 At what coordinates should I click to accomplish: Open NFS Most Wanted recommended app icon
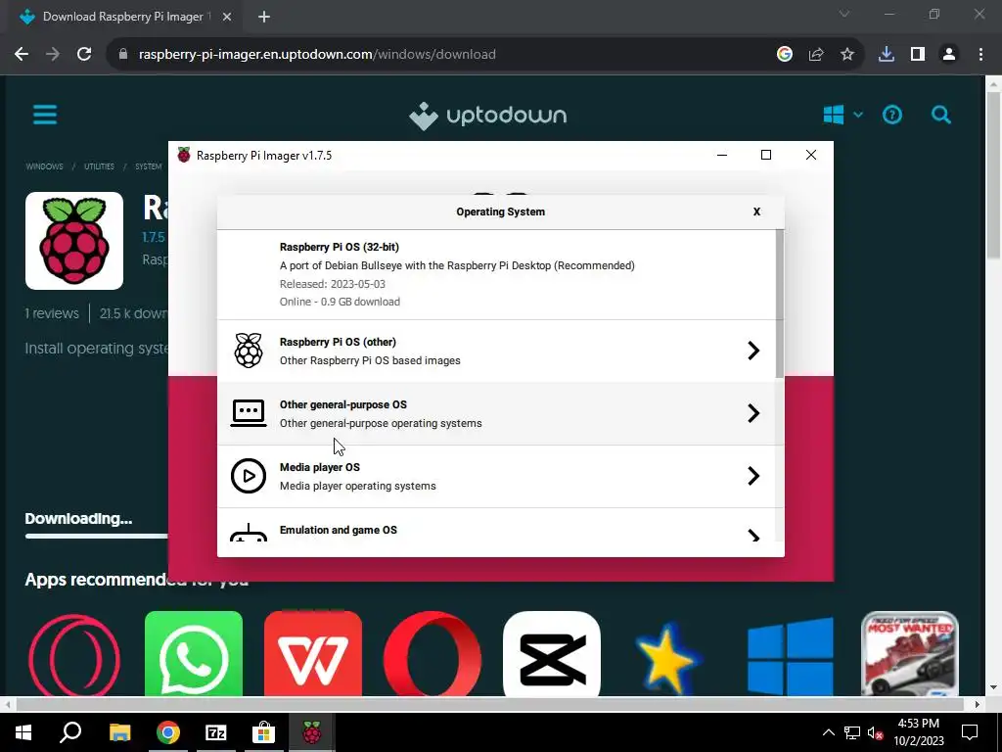tap(909, 653)
